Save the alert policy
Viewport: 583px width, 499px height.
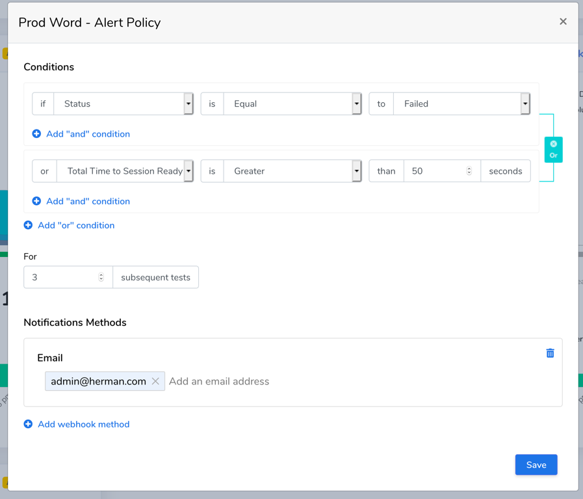536,465
